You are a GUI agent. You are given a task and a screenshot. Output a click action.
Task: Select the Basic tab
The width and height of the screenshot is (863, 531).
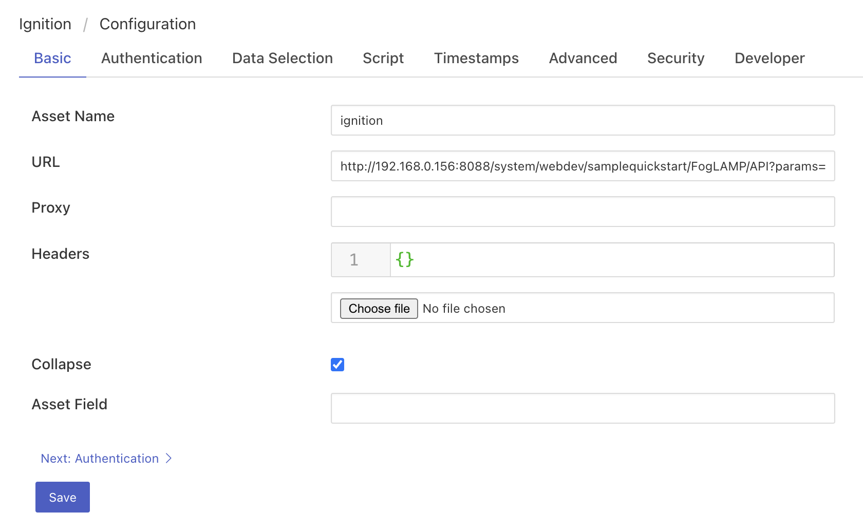[x=52, y=59]
